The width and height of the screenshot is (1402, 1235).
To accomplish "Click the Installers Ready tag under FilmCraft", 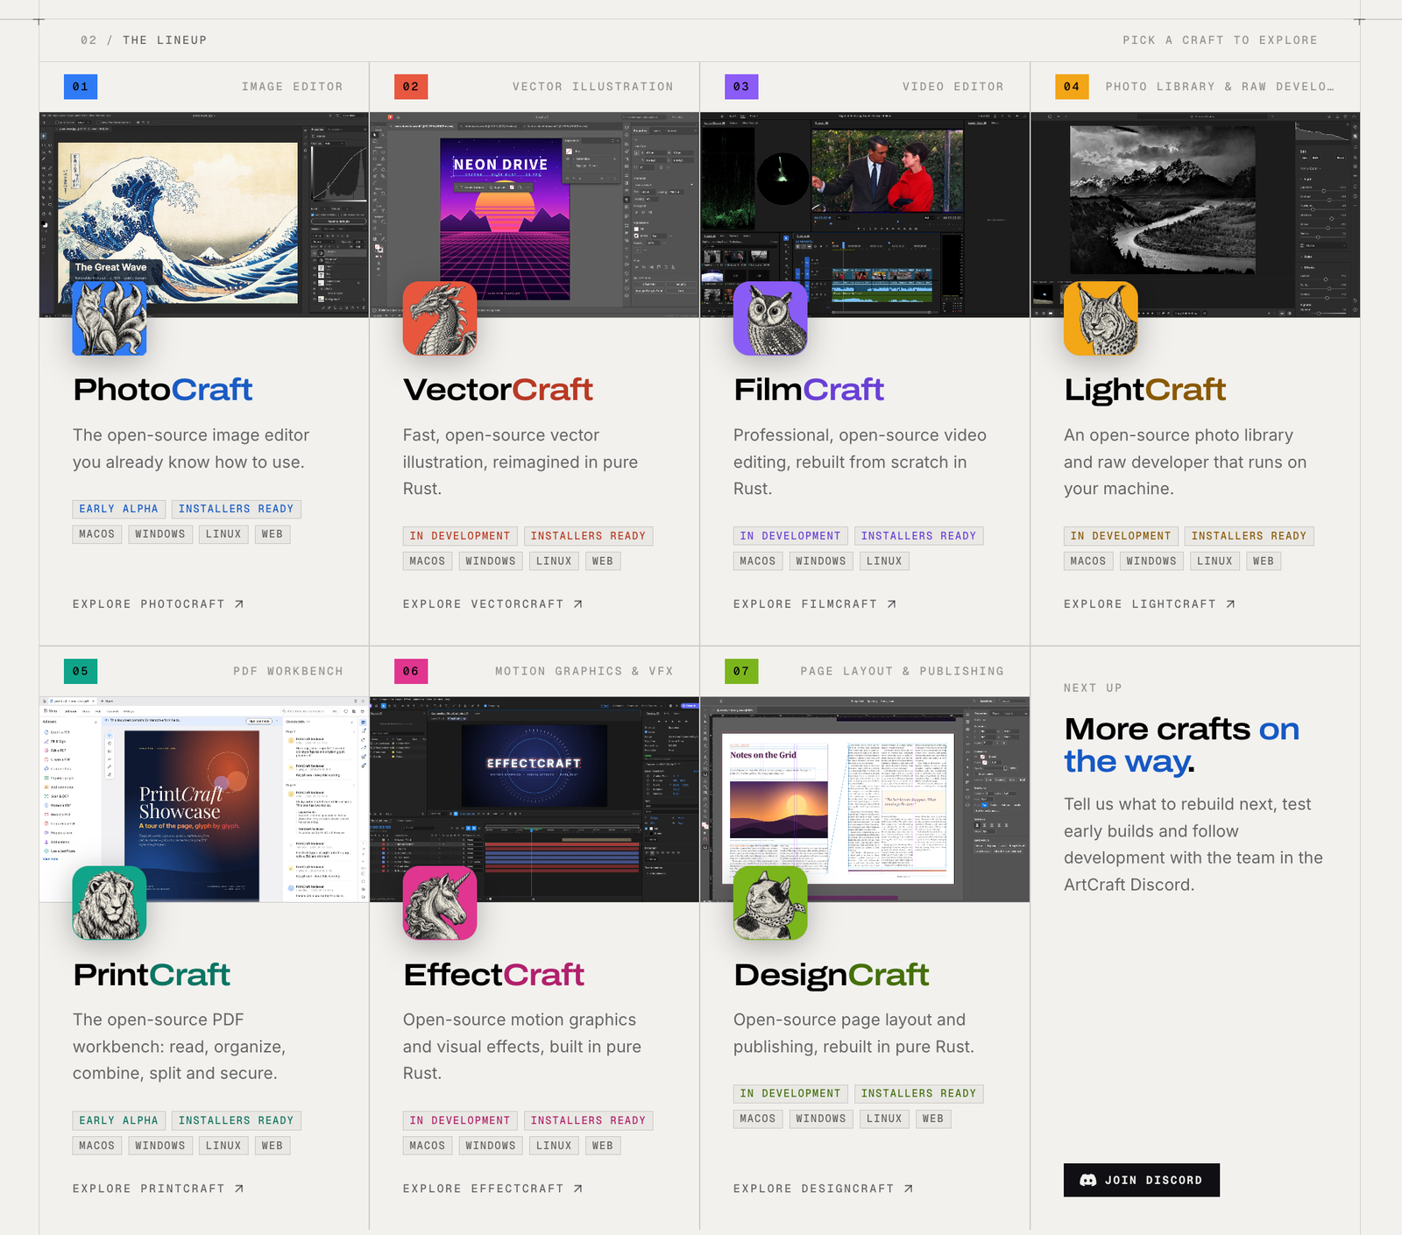I will point(918,536).
